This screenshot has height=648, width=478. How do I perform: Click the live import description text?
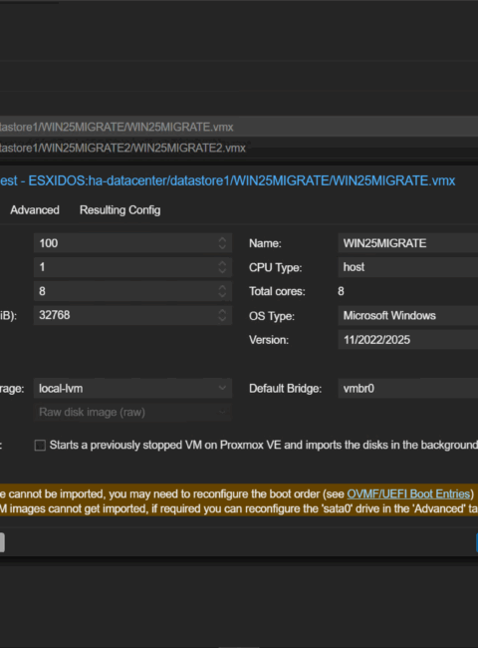(263, 445)
